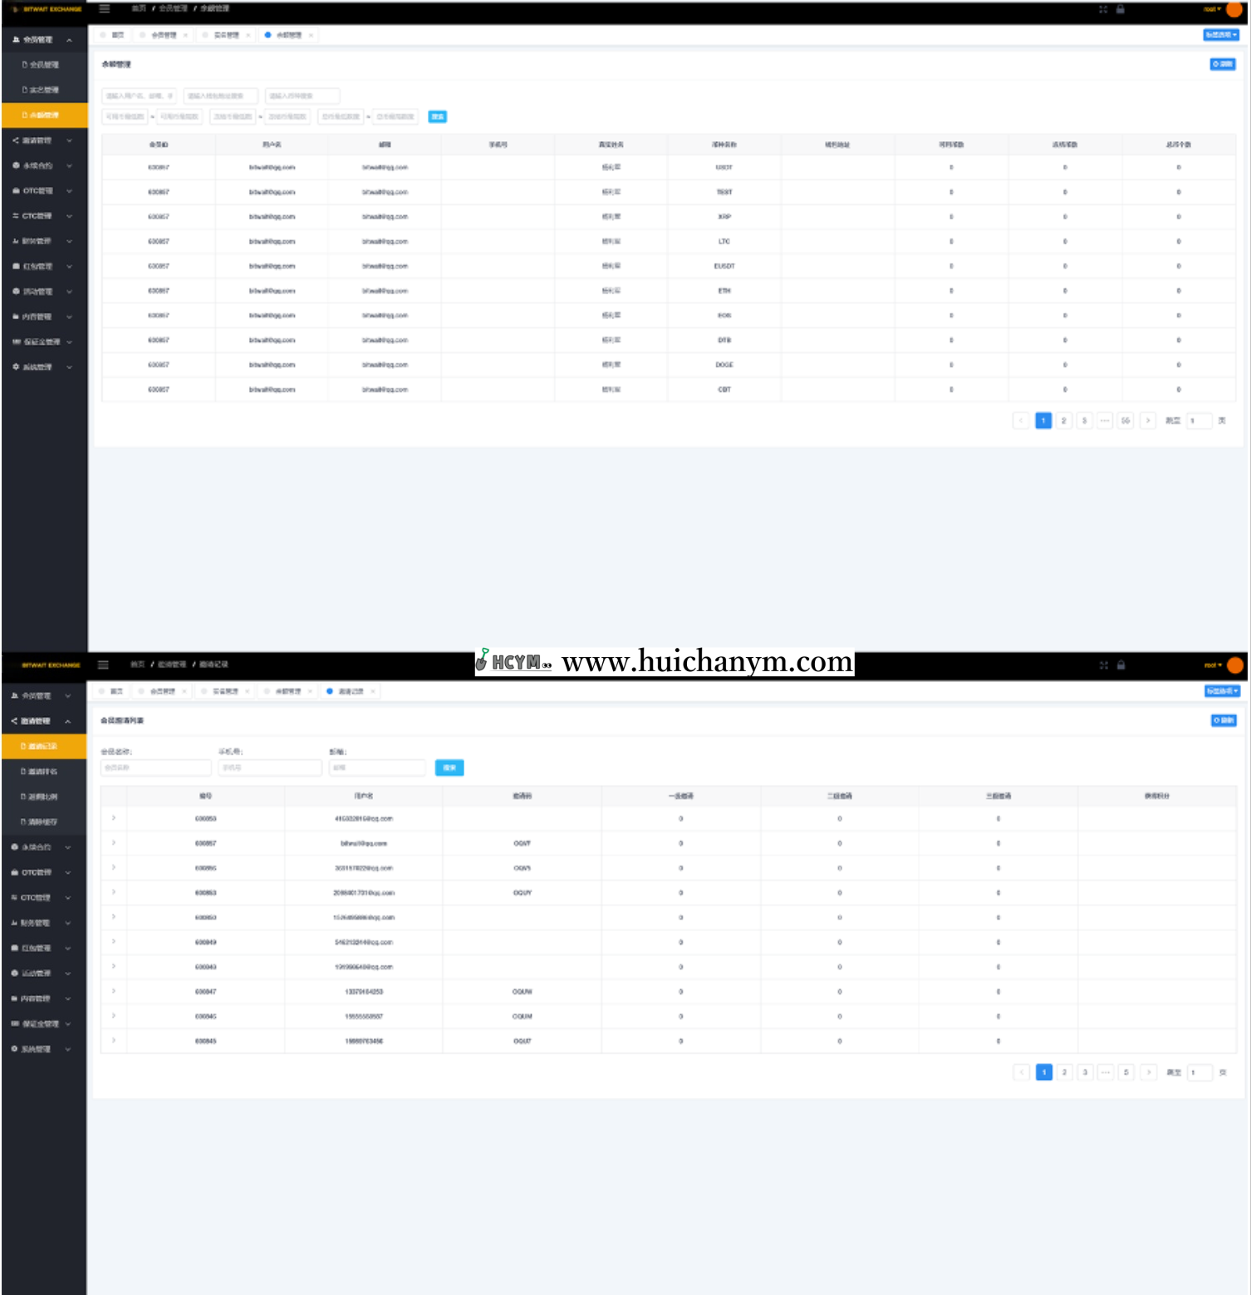Click the 刷新 refresh button
Viewport: 1251px width, 1295px height.
(1221, 64)
